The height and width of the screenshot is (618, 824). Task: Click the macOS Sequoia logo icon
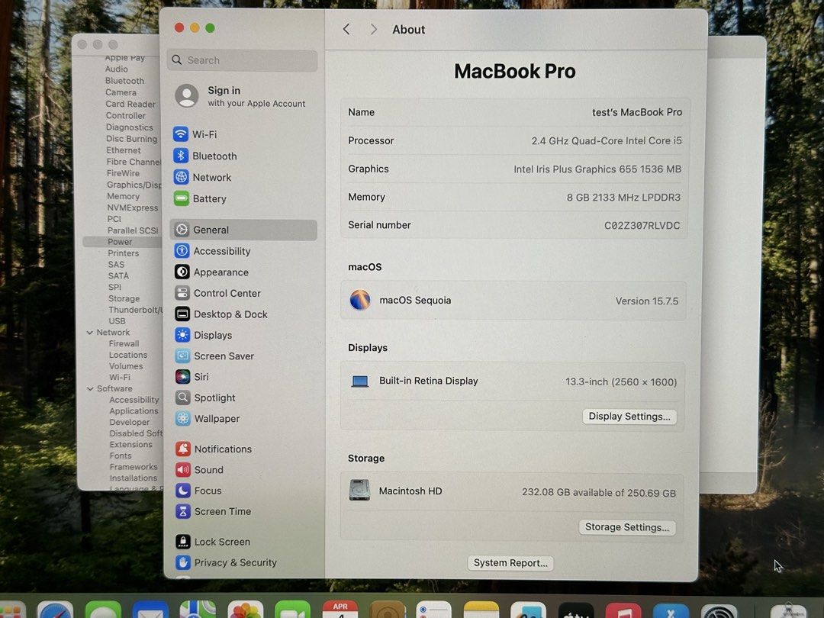click(360, 300)
